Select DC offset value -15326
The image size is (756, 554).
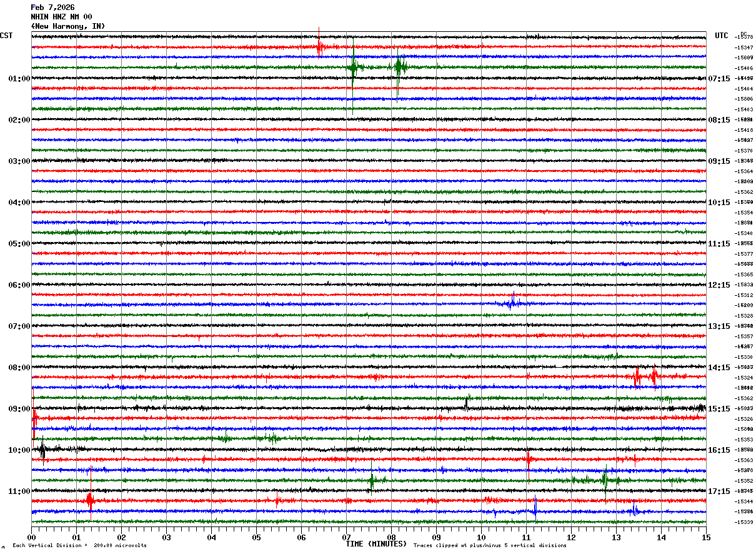(x=744, y=419)
